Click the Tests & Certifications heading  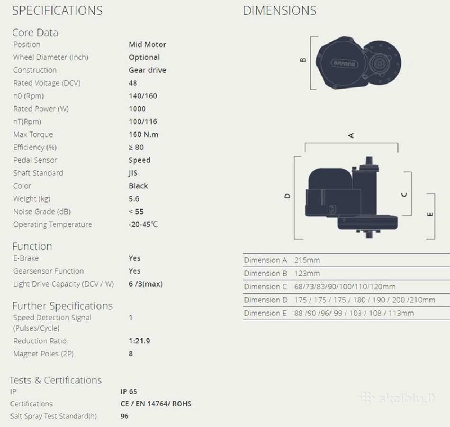pos(55,380)
